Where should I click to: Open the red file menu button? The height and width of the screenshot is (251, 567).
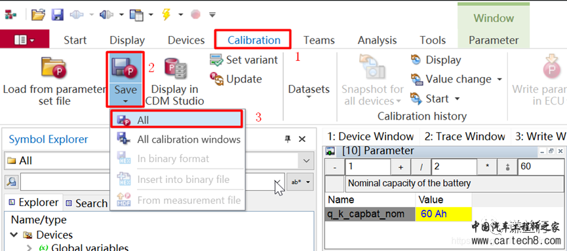pyautogui.click(x=25, y=39)
